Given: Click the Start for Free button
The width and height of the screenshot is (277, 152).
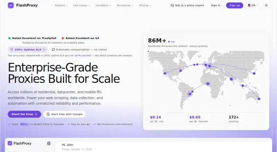Looking at the screenshot, I should pos(24,114).
